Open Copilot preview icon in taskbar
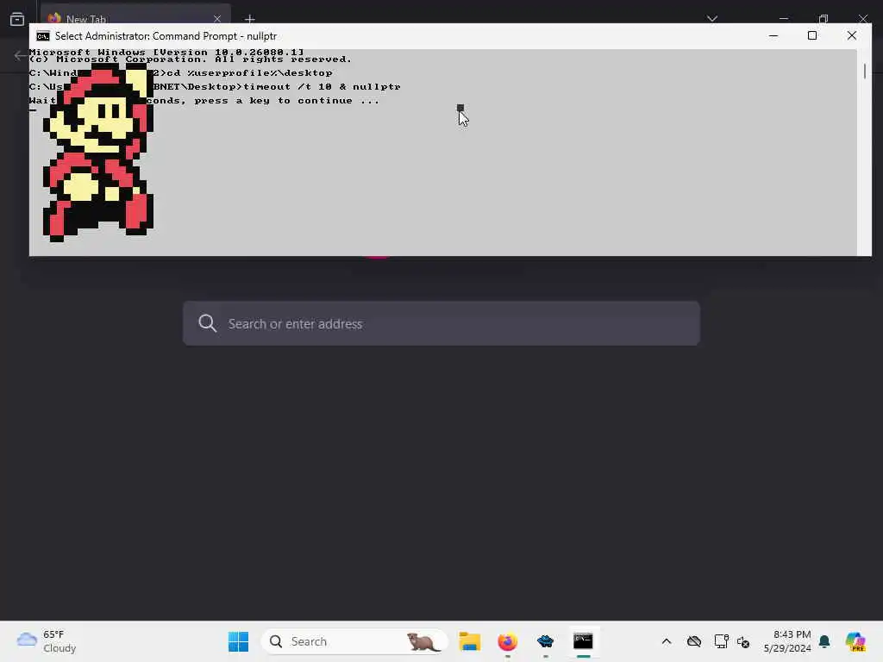 coord(855,641)
